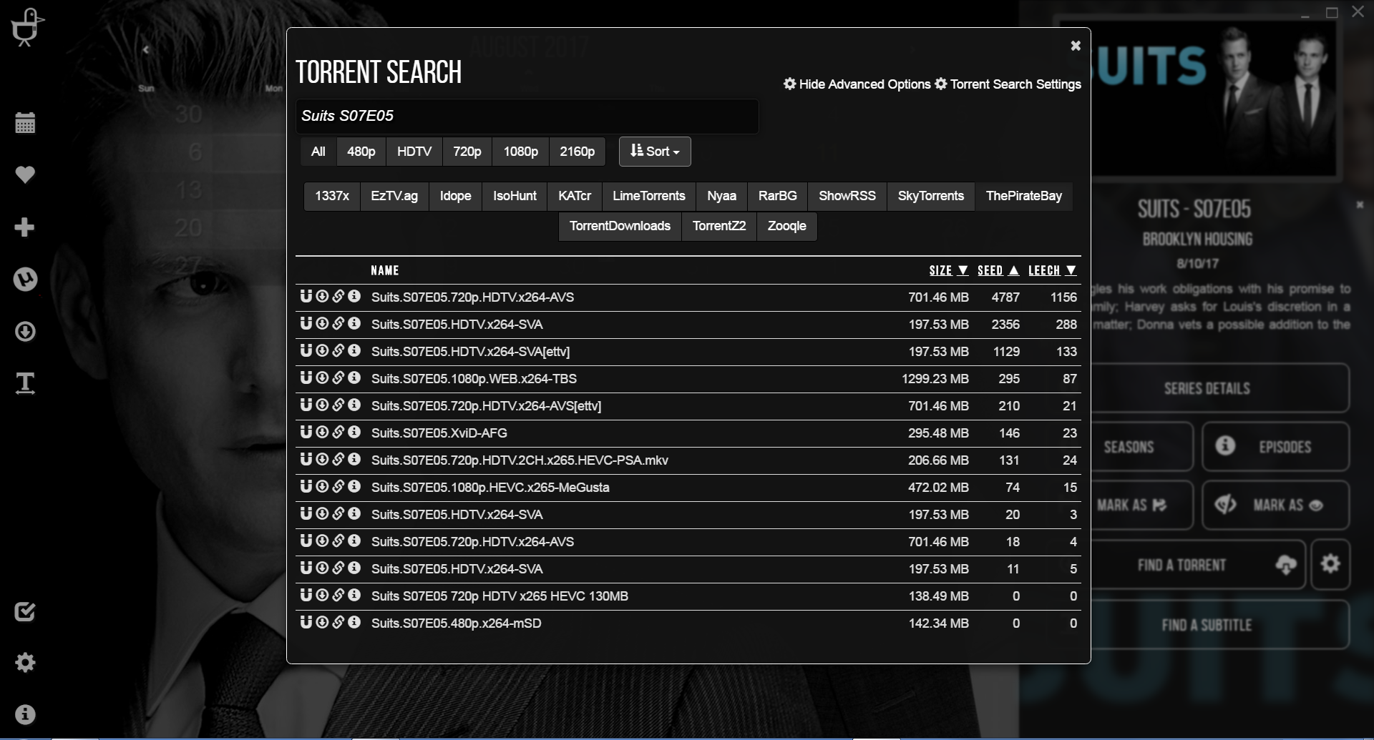
Task: Open DuckieTV settings gear in sidebar
Action: (25, 662)
